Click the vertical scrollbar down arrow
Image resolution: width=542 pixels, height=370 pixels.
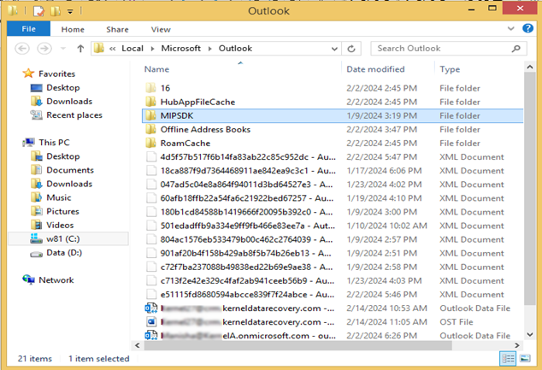529,334
